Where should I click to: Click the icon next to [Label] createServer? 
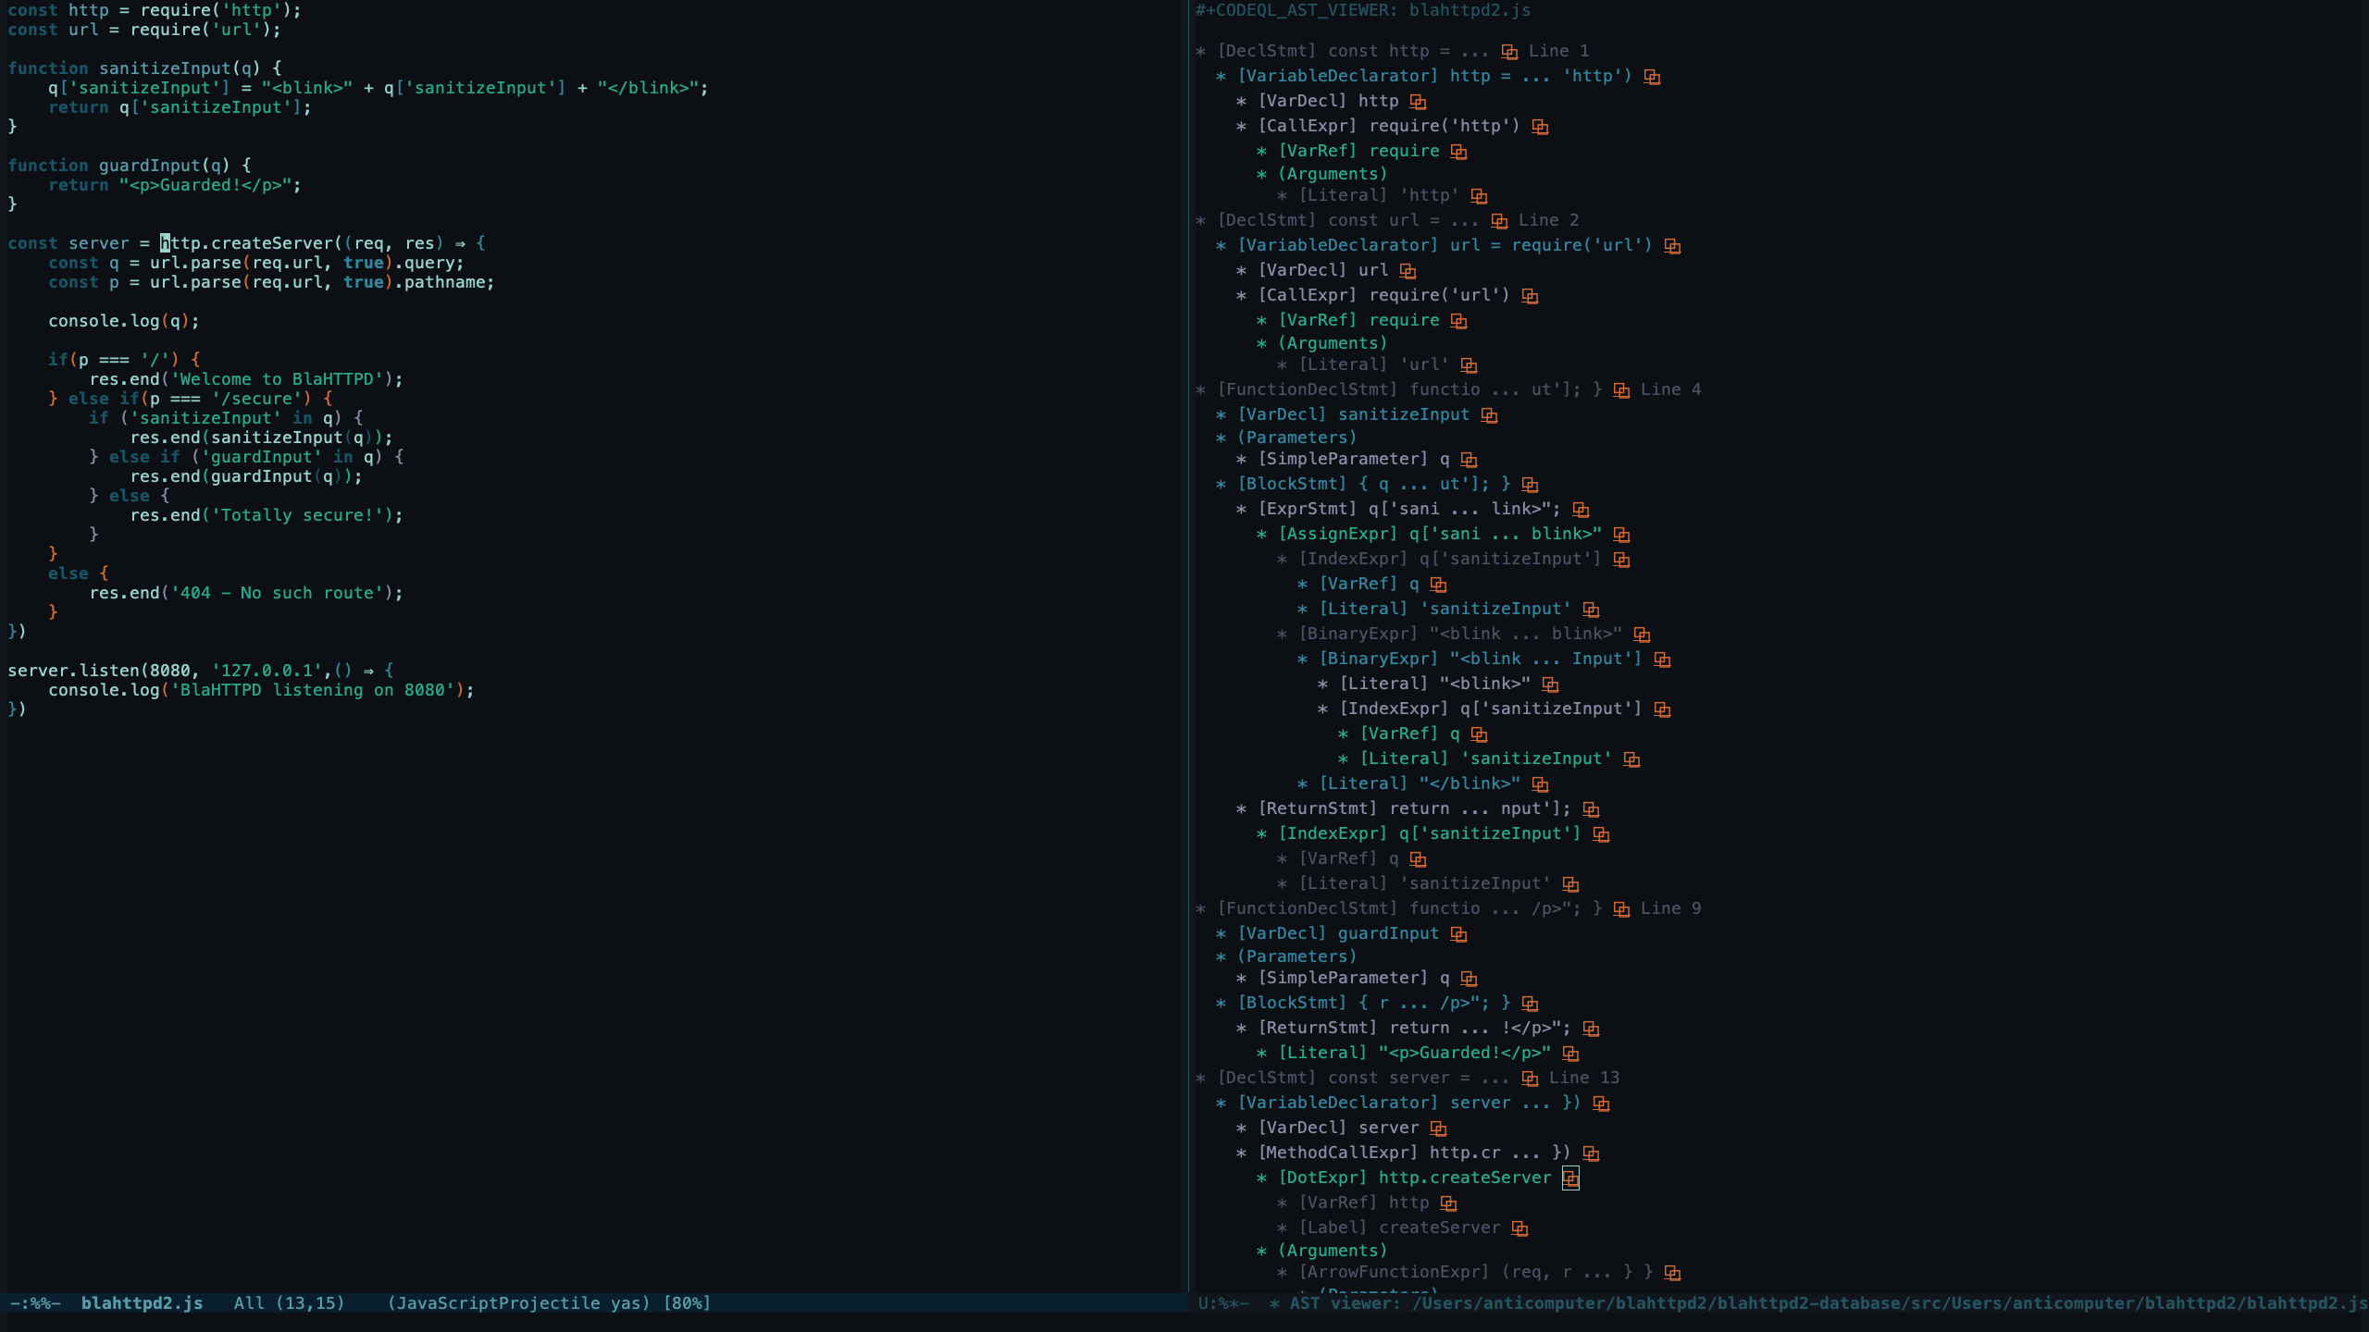click(x=1519, y=1228)
